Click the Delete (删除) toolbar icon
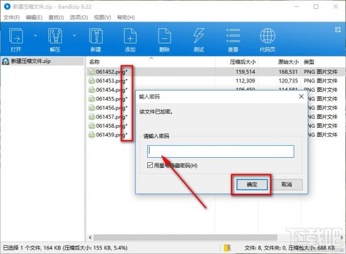This screenshot has height=254, width=346. point(164,36)
